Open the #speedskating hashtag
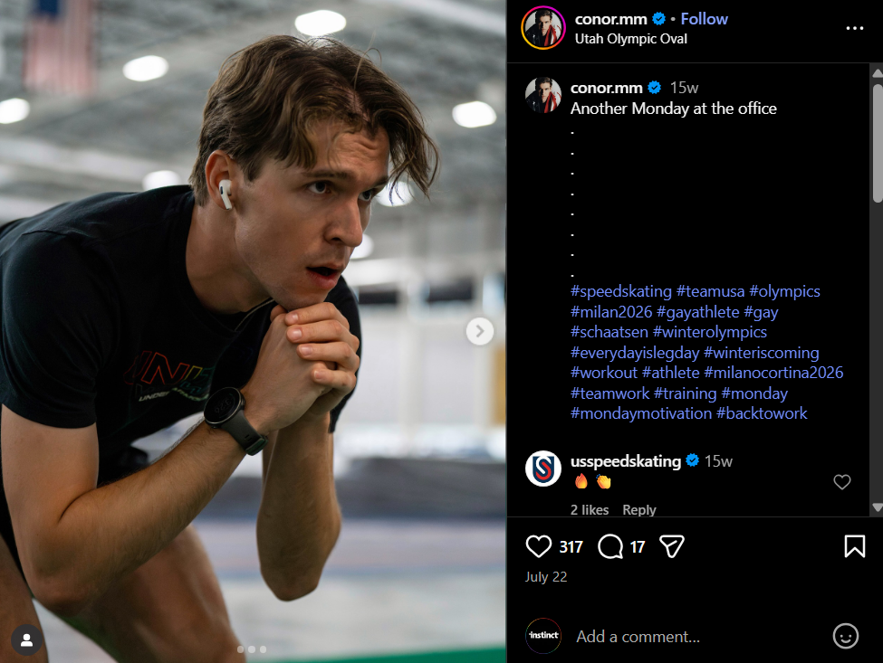Screen dimensions: 883x663 click(621, 291)
